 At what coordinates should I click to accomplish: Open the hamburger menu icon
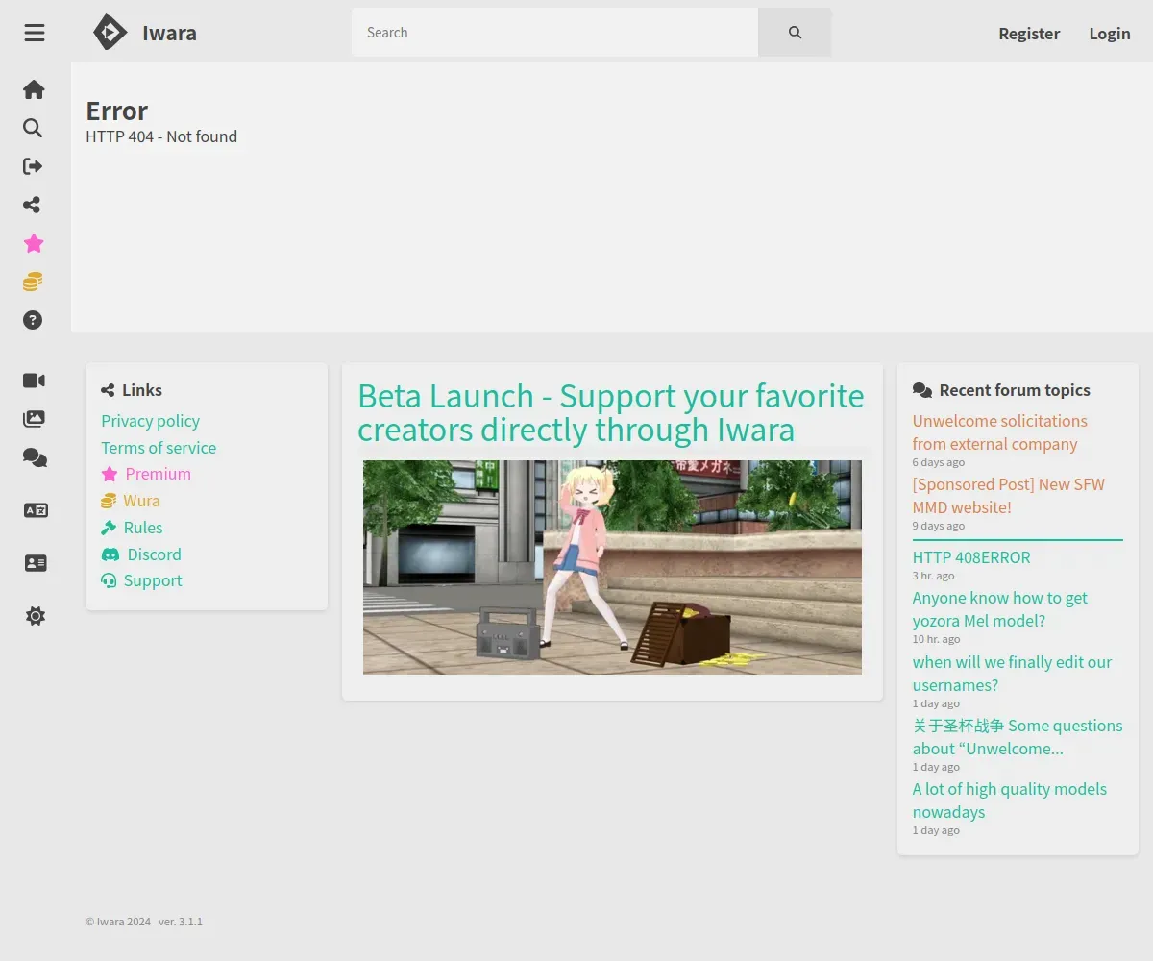pyautogui.click(x=35, y=33)
